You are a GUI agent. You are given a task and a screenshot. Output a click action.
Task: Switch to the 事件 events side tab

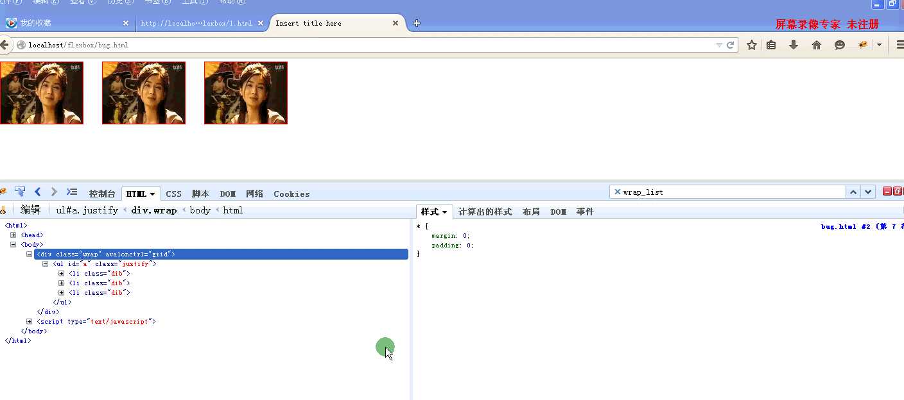(585, 212)
